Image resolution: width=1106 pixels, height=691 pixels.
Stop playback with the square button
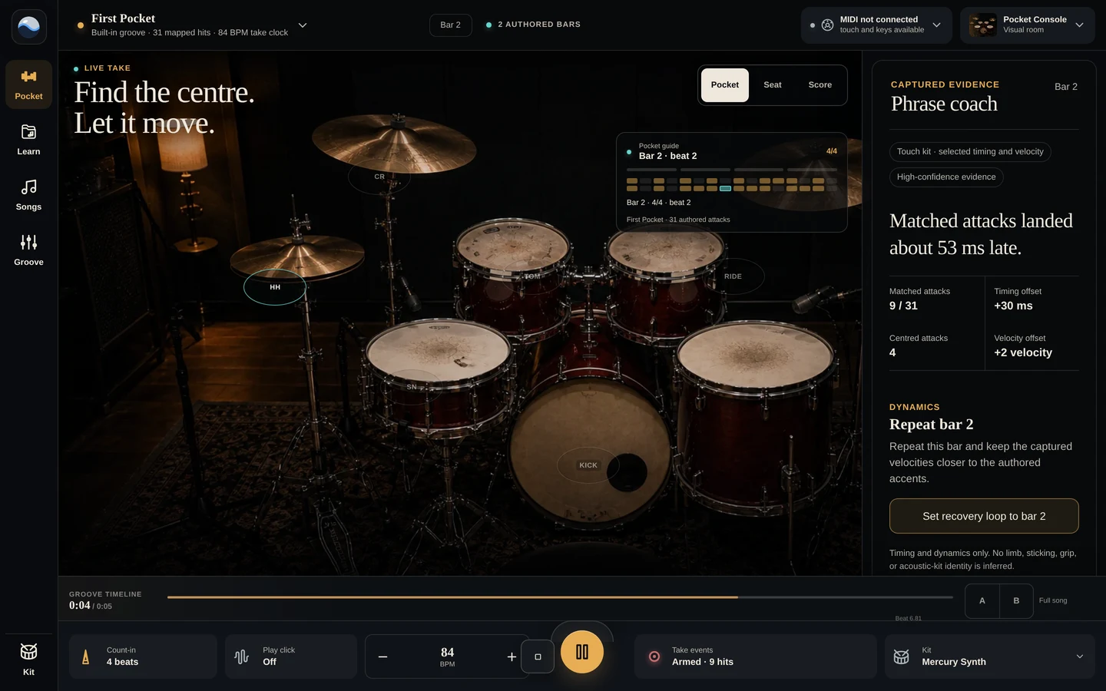click(538, 656)
